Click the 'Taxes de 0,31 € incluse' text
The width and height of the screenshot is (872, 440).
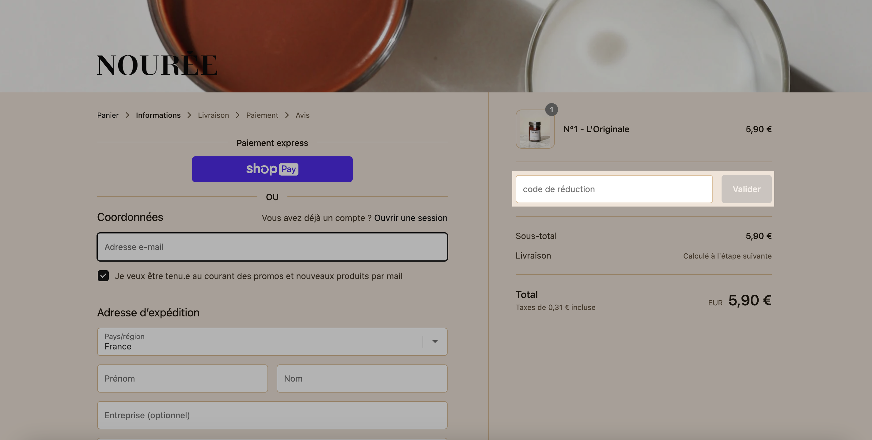click(x=555, y=307)
